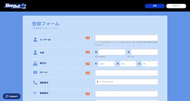This screenshot has width=190, height=101.
Task: Open the birth year dropdown showing 2023
Action: click(x=106, y=64)
